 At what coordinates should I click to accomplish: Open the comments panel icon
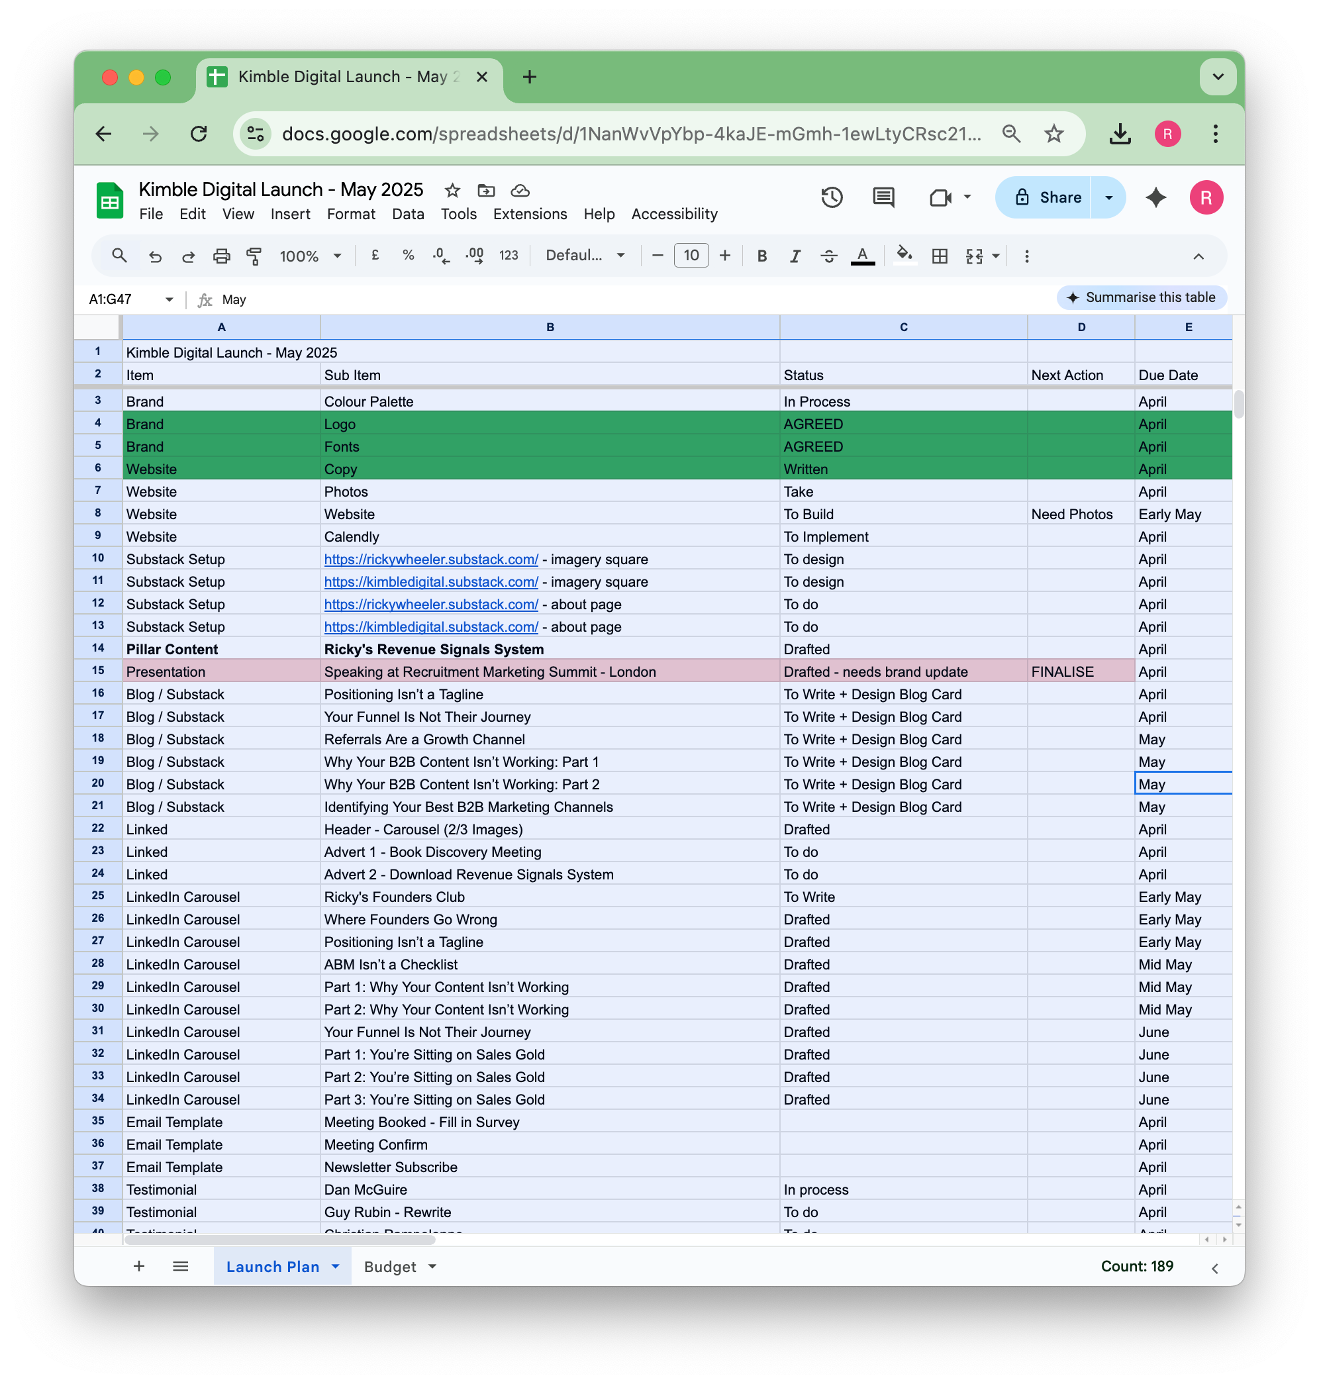(x=883, y=197)
